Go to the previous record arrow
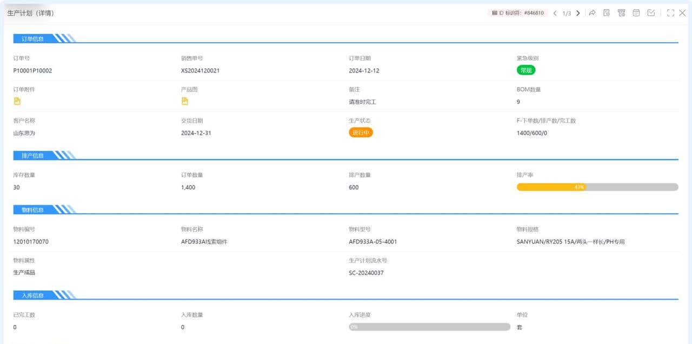This screenshot has height=344, width=692. (555, 13)
